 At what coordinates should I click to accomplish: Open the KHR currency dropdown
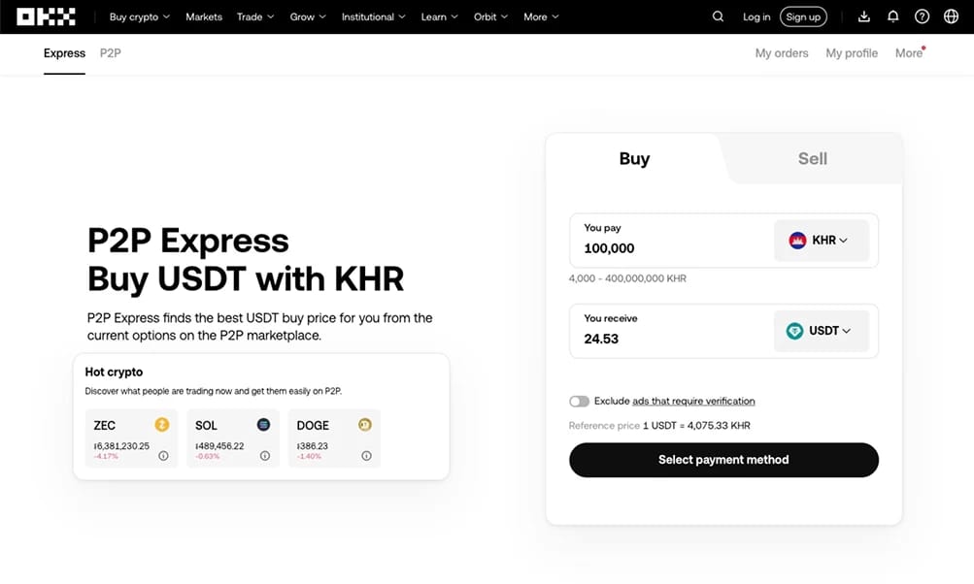point(822,241)
